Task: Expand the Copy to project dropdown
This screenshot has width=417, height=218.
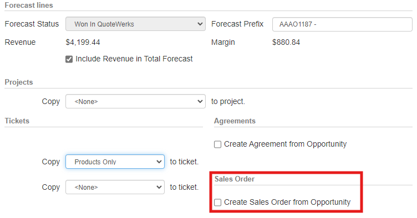Action: coord(135,101)
